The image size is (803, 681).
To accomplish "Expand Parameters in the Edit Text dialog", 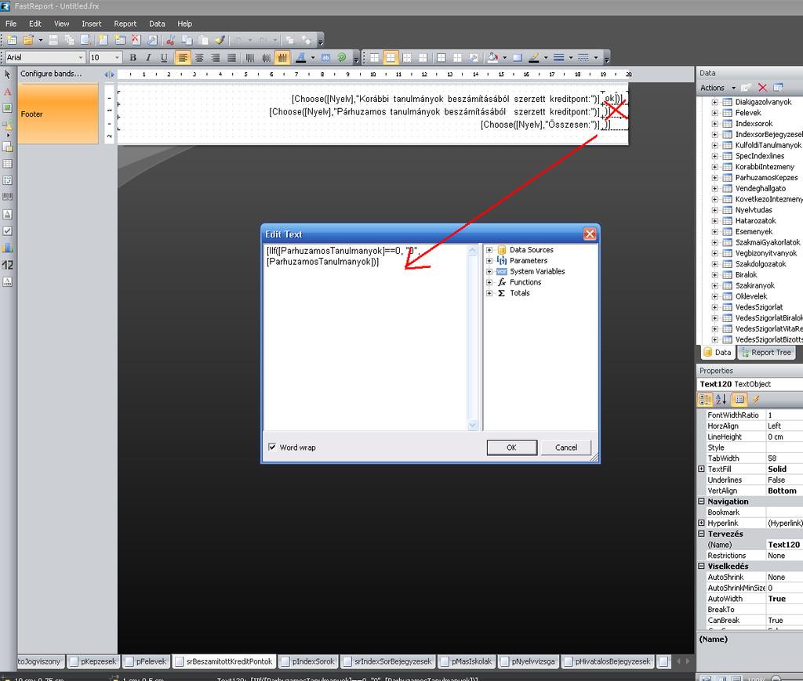I will click(489, 260).
